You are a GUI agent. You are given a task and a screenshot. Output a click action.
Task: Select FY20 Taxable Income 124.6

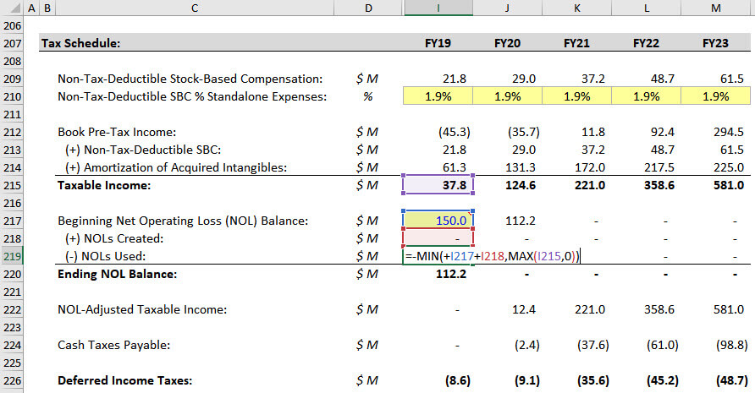[x=521, y=185]
